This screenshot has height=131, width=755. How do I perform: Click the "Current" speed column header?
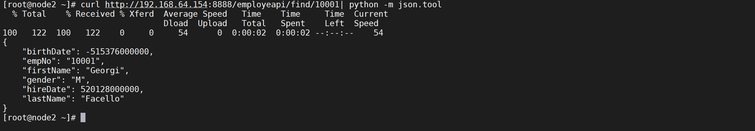click(x=371, y=14)
